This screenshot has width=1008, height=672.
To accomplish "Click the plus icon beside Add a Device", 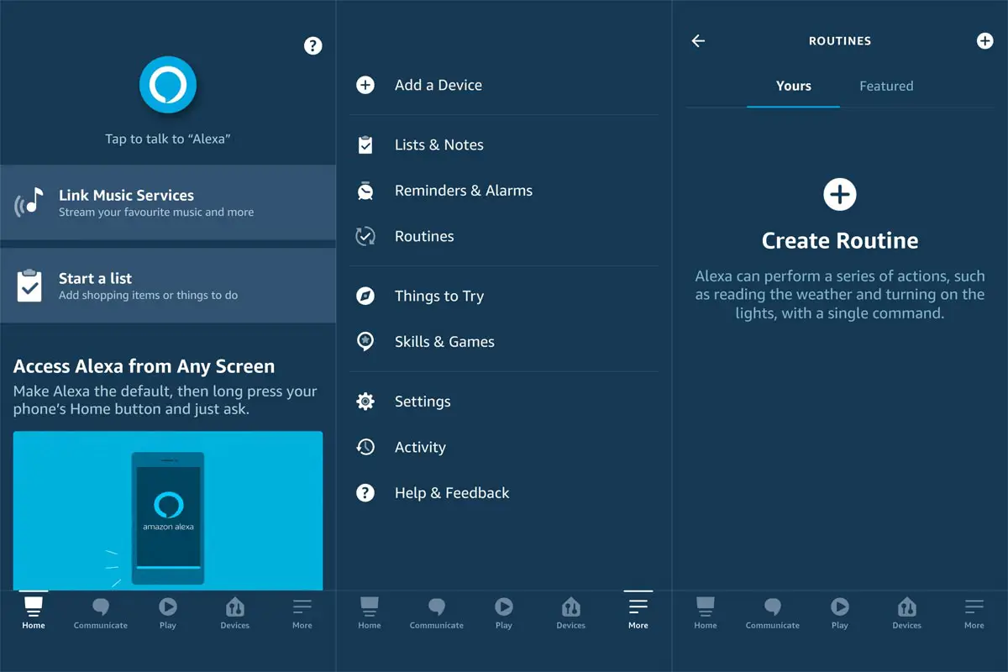I will click(365, 85).
